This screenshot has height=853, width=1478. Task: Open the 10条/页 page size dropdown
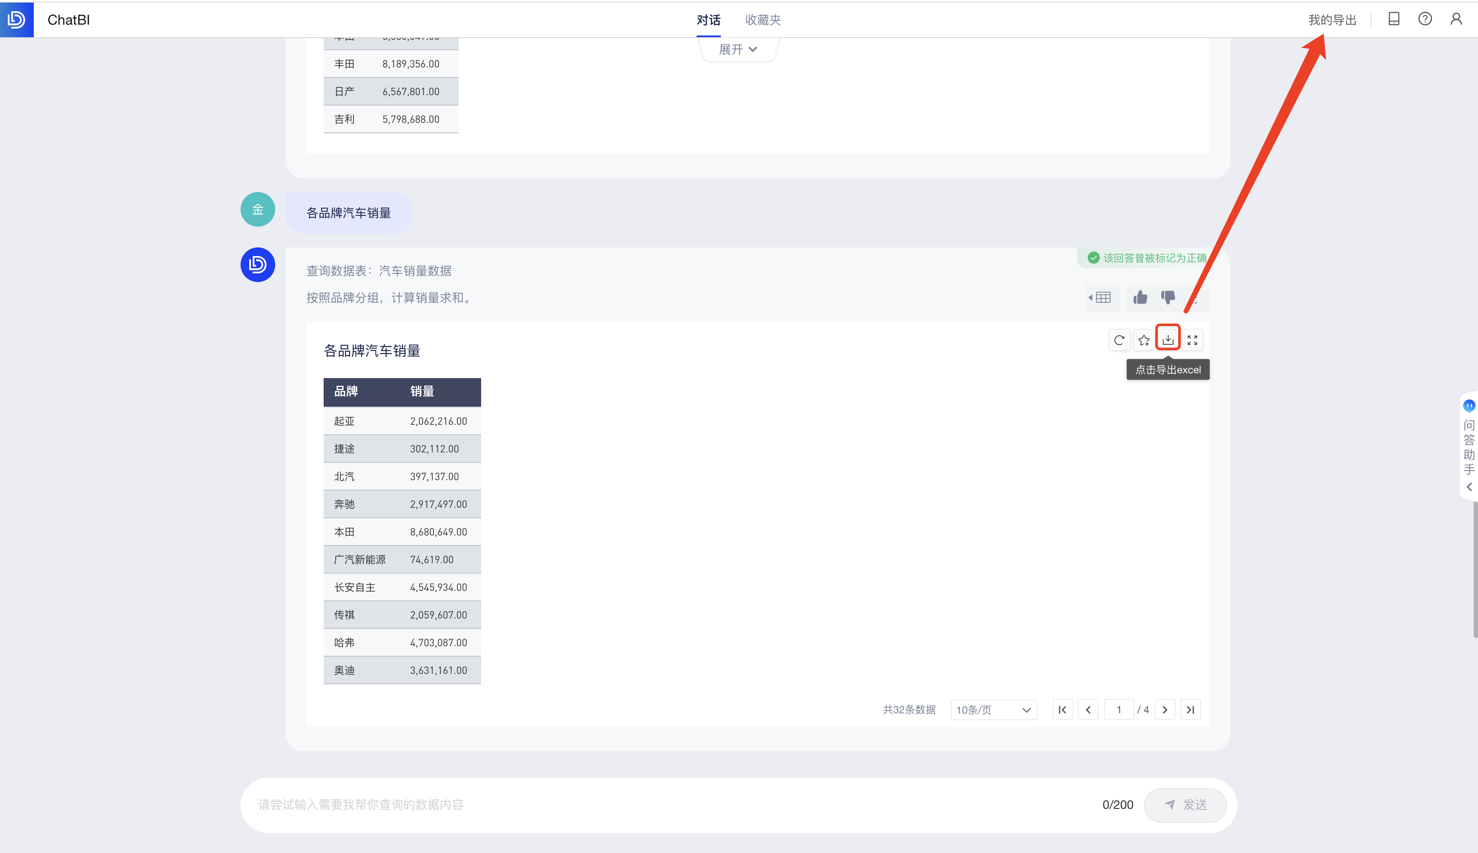tap(993, 709)
